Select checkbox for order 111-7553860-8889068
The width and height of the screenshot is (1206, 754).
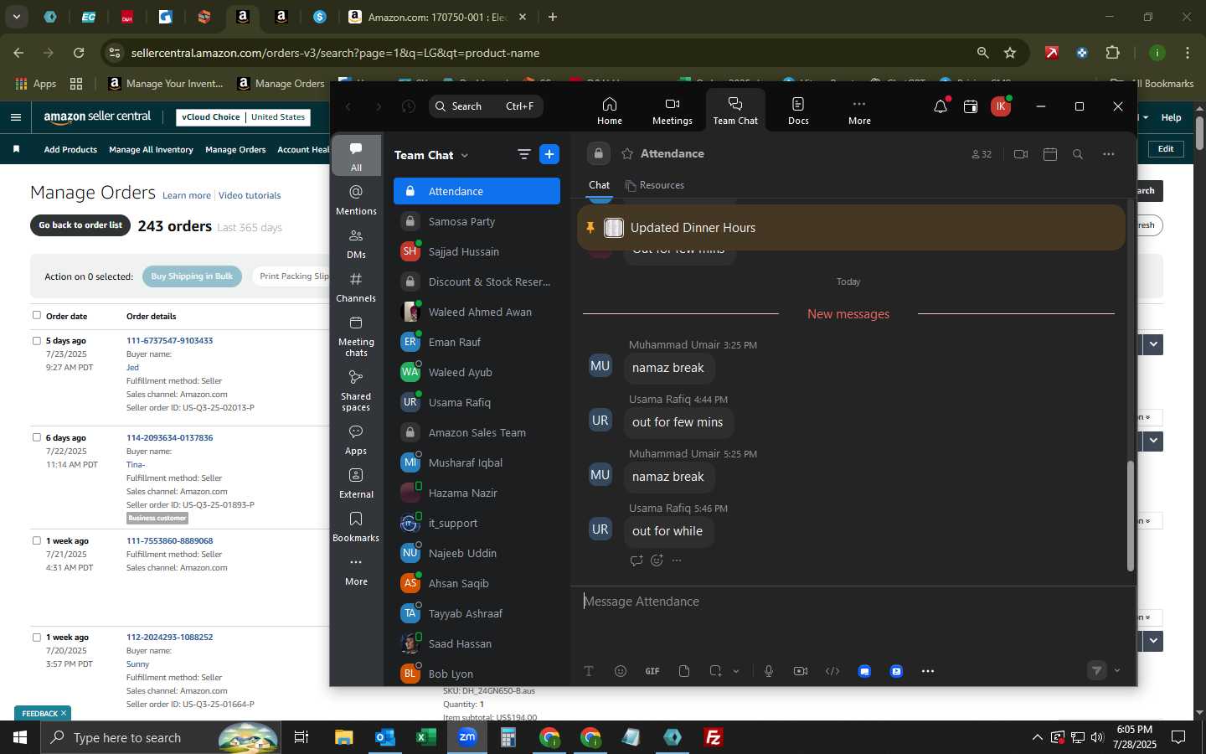click(36, 540)
